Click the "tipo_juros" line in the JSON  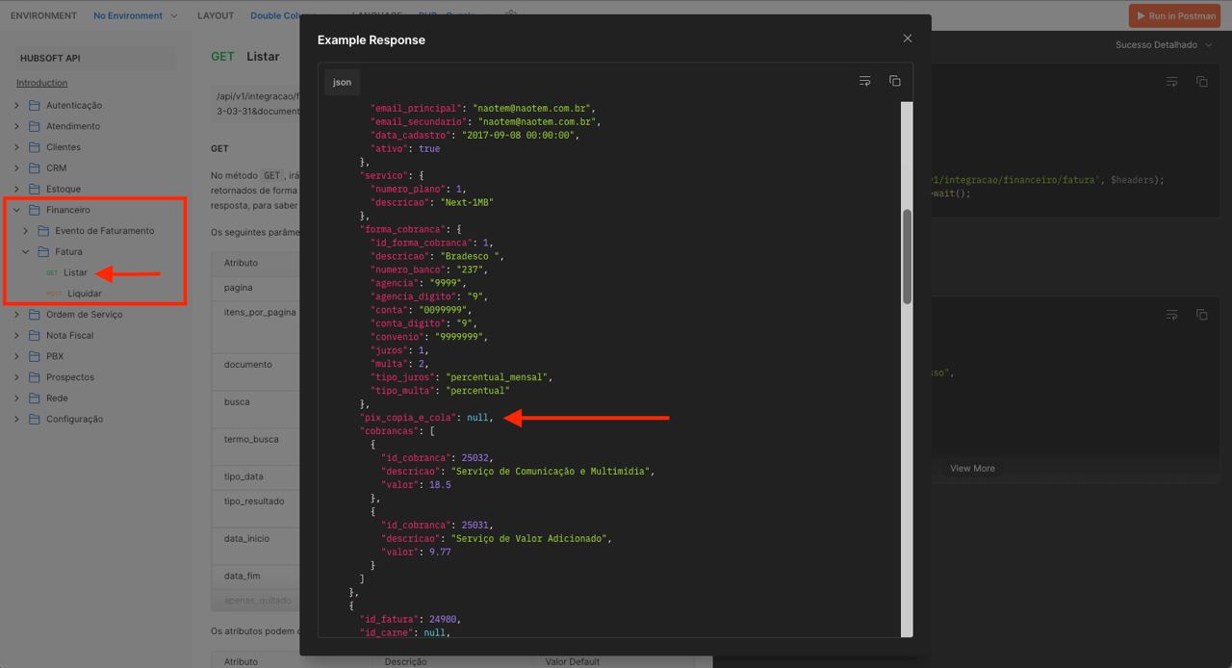pos(461,377)
